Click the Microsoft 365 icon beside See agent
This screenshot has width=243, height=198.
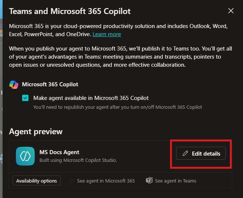72,181
